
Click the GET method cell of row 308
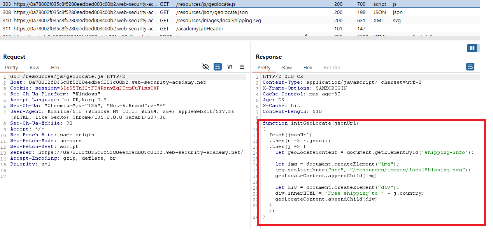(164, 12)
